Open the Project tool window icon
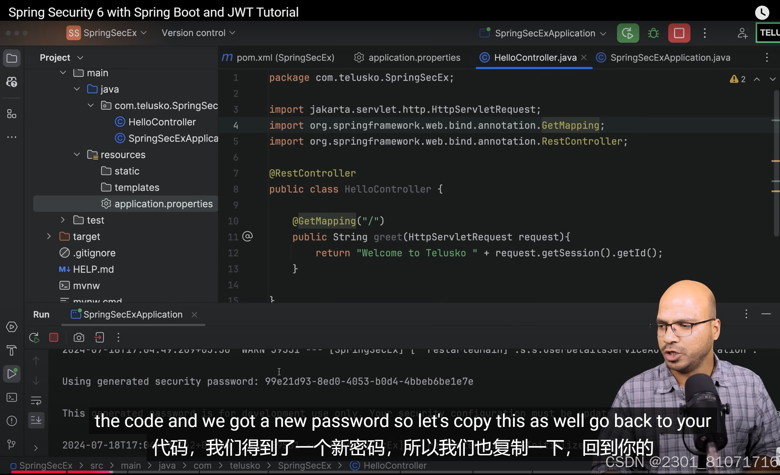Image resolution: width=780 pixels, height=475 pixels. [12, 58]
